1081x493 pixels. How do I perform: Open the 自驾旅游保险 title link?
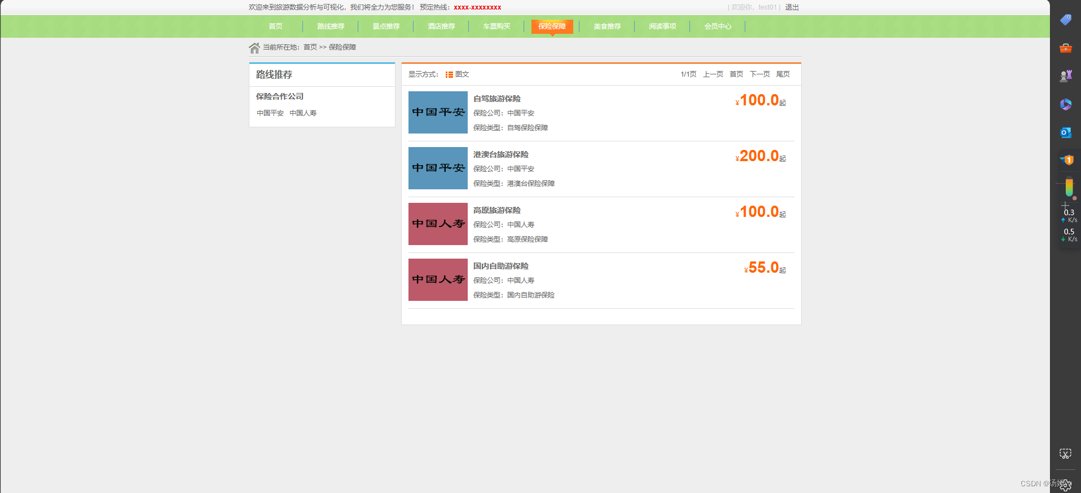[x=497, y=99]
